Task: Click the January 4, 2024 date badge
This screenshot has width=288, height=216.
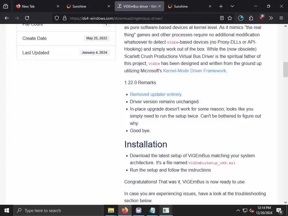Action: 94,53
